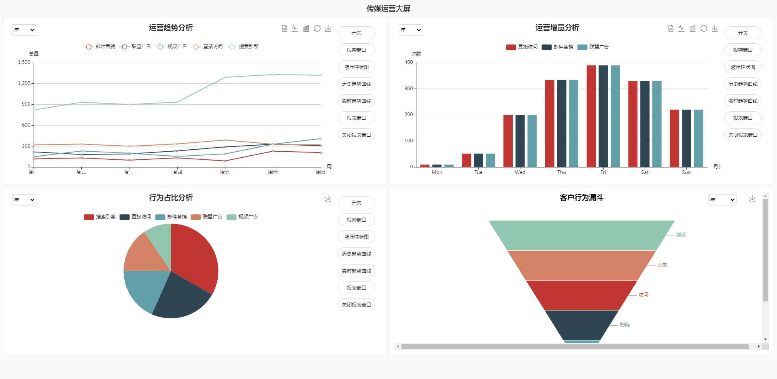Click restore icon in 运营趋势分析 chart toolbox
The width and height of the screenshot is (777, 379).
point(317,28)
